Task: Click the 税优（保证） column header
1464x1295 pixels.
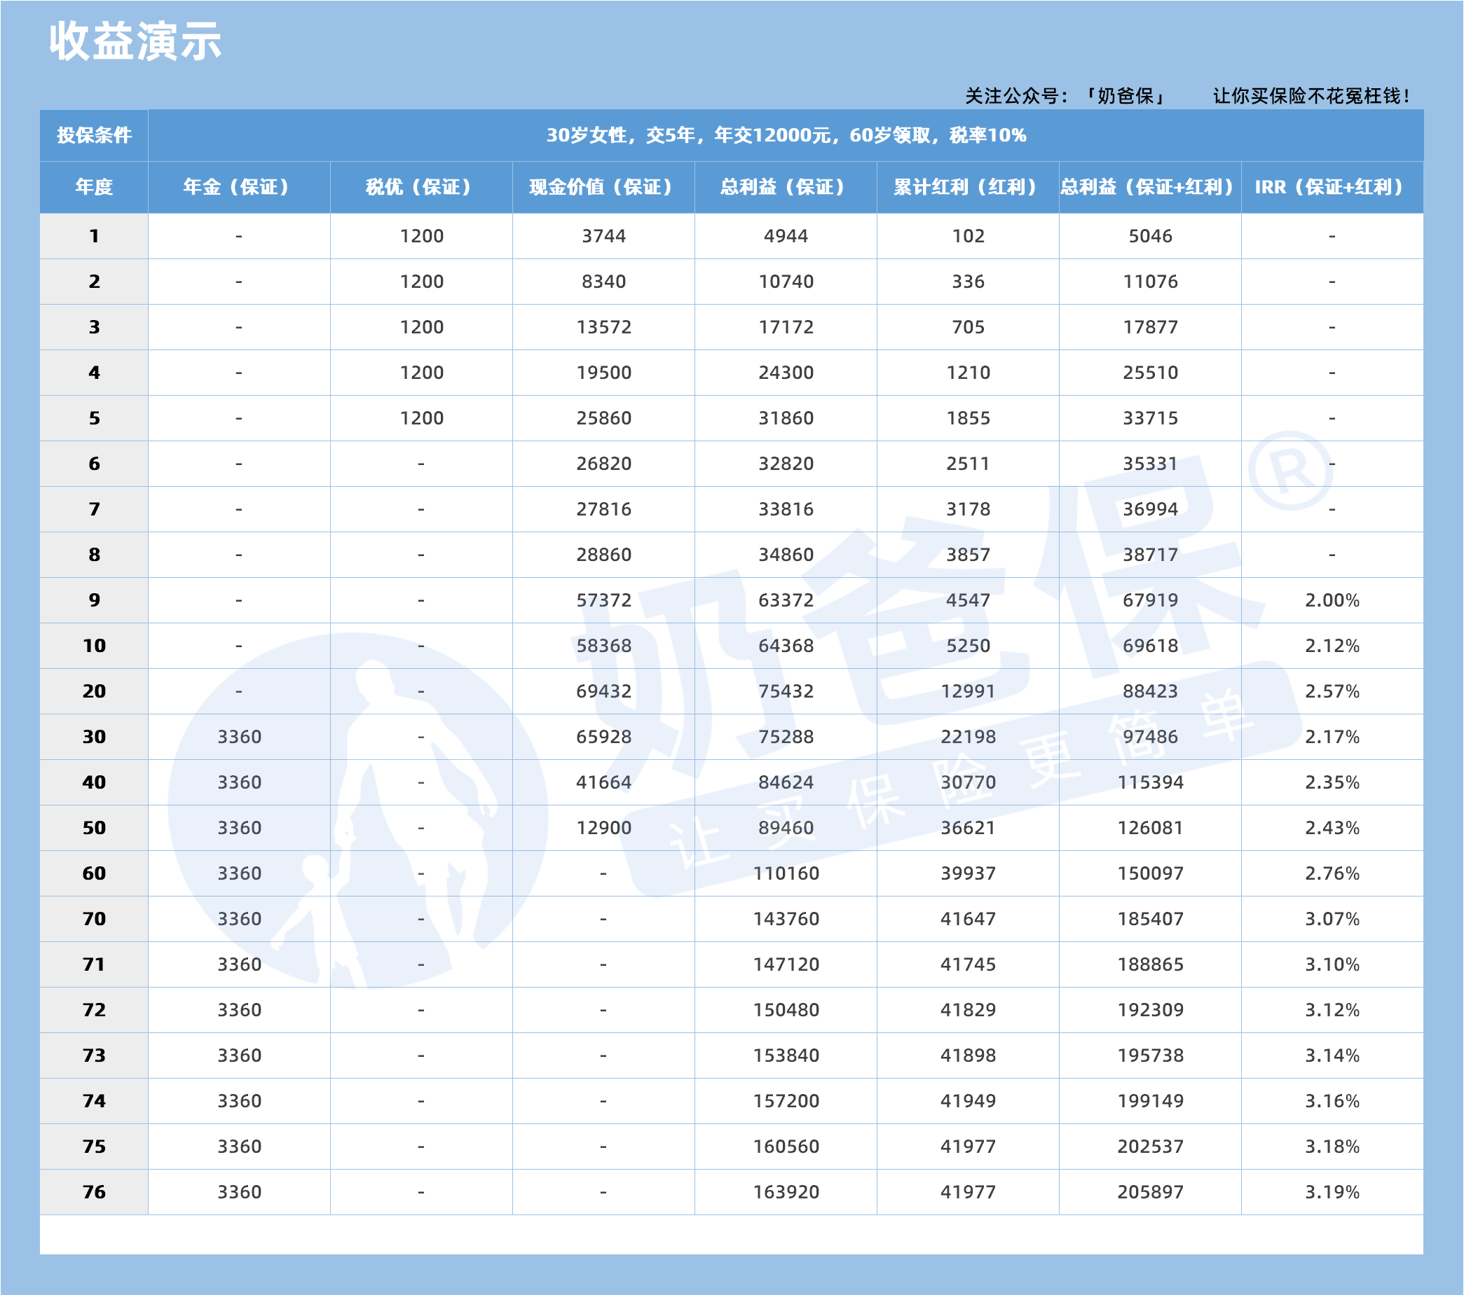Action: (x=421, y=187)
